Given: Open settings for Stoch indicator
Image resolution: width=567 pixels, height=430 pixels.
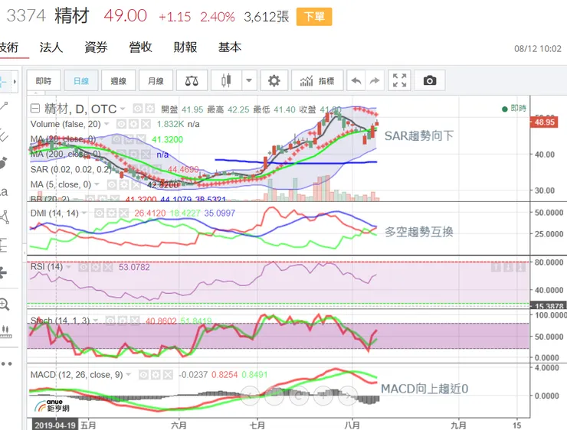Looking at the screenshot, I should coord(123,321).
